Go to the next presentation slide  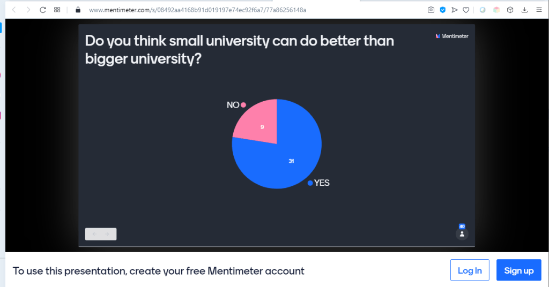pos(107,234)
